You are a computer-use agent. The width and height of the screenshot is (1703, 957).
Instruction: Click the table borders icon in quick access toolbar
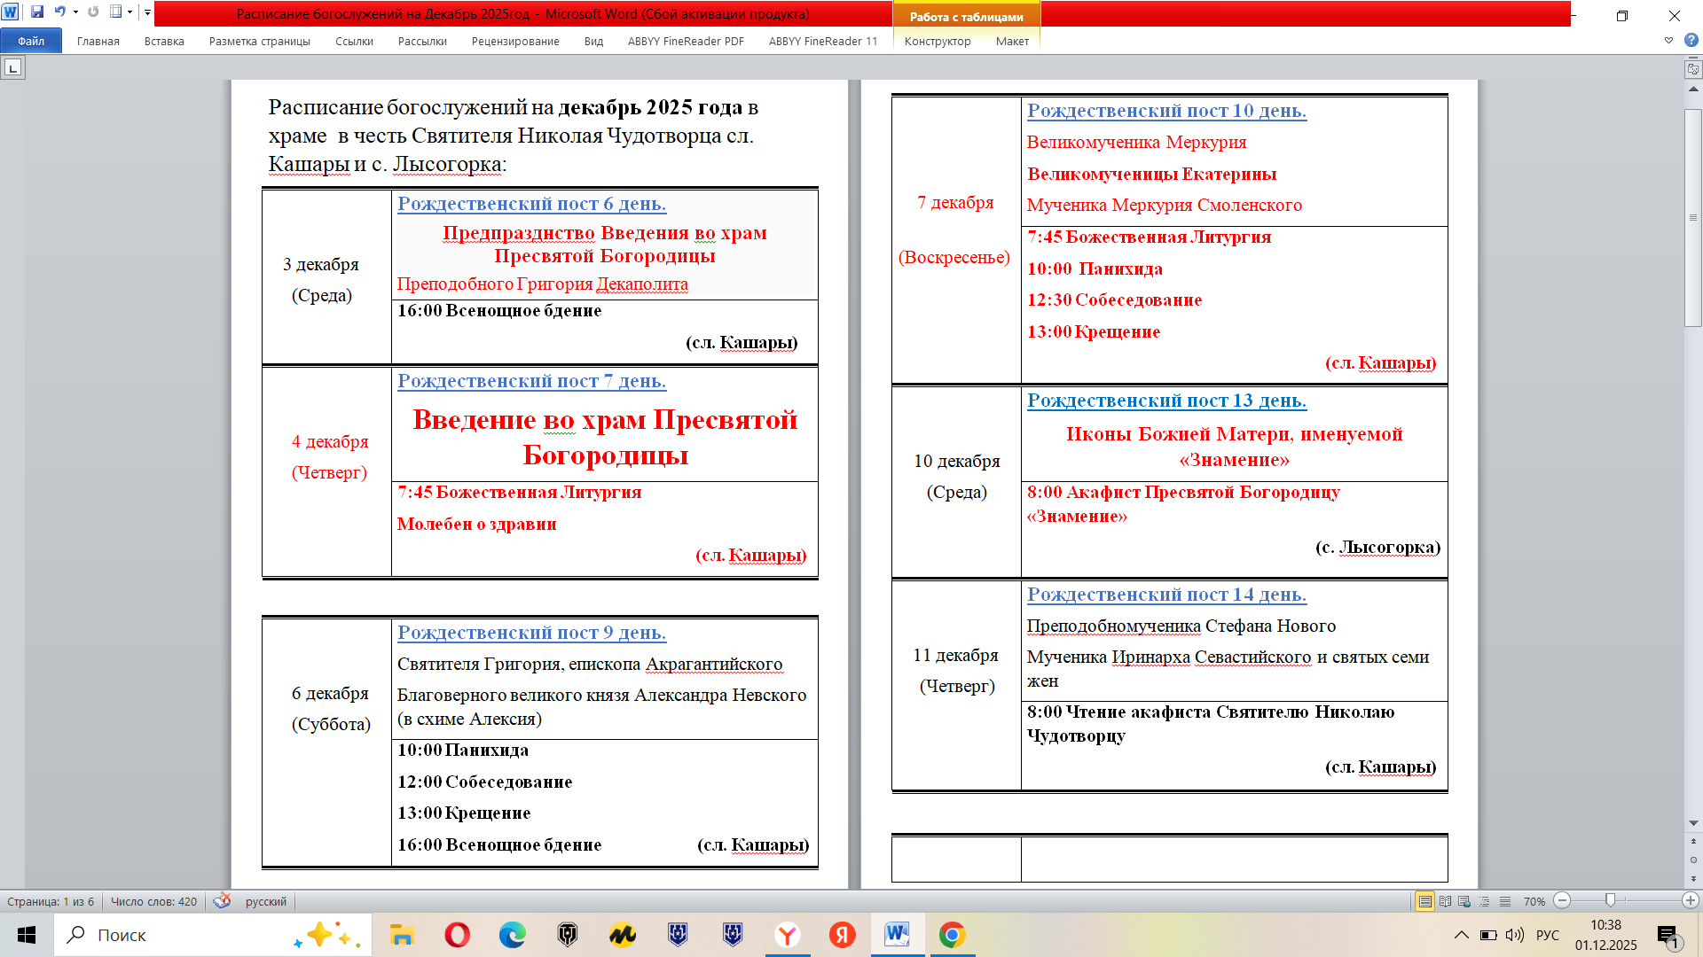click(115, 12)
